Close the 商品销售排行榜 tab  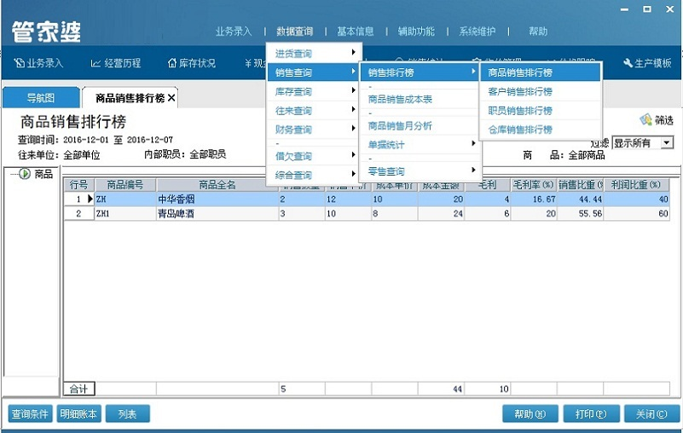tap(171, 99)
